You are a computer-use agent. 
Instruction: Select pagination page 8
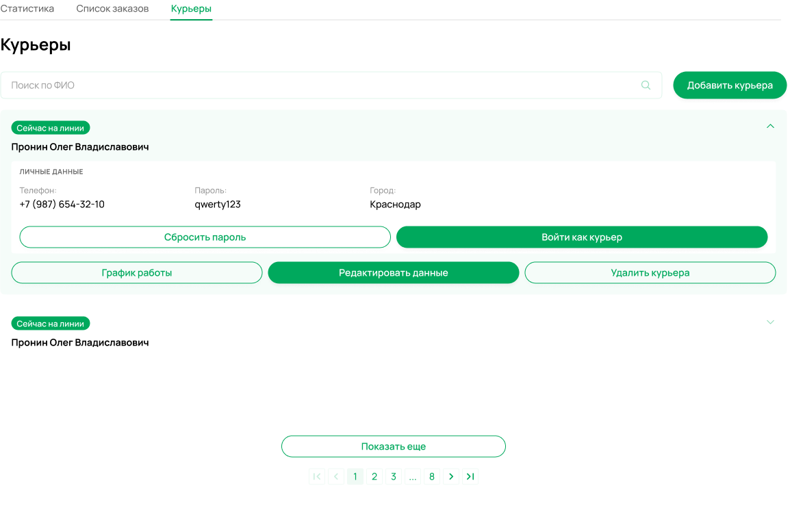pyautogui.click(x=432, y=477)
